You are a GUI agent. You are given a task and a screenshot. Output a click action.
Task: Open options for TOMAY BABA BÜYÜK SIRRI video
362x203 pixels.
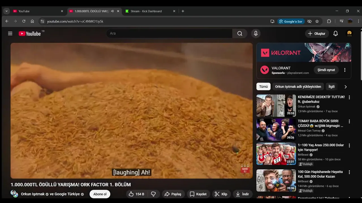349,122
